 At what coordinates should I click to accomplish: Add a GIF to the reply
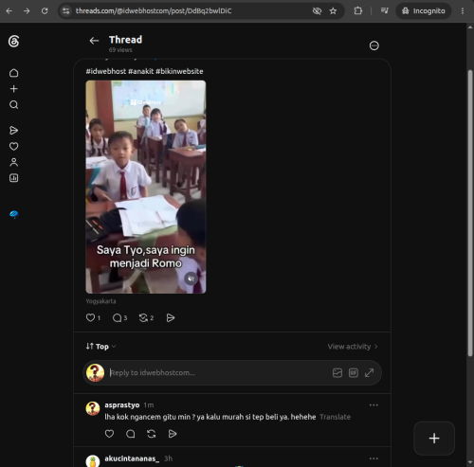pyautogui.click(x=354, y=373)
